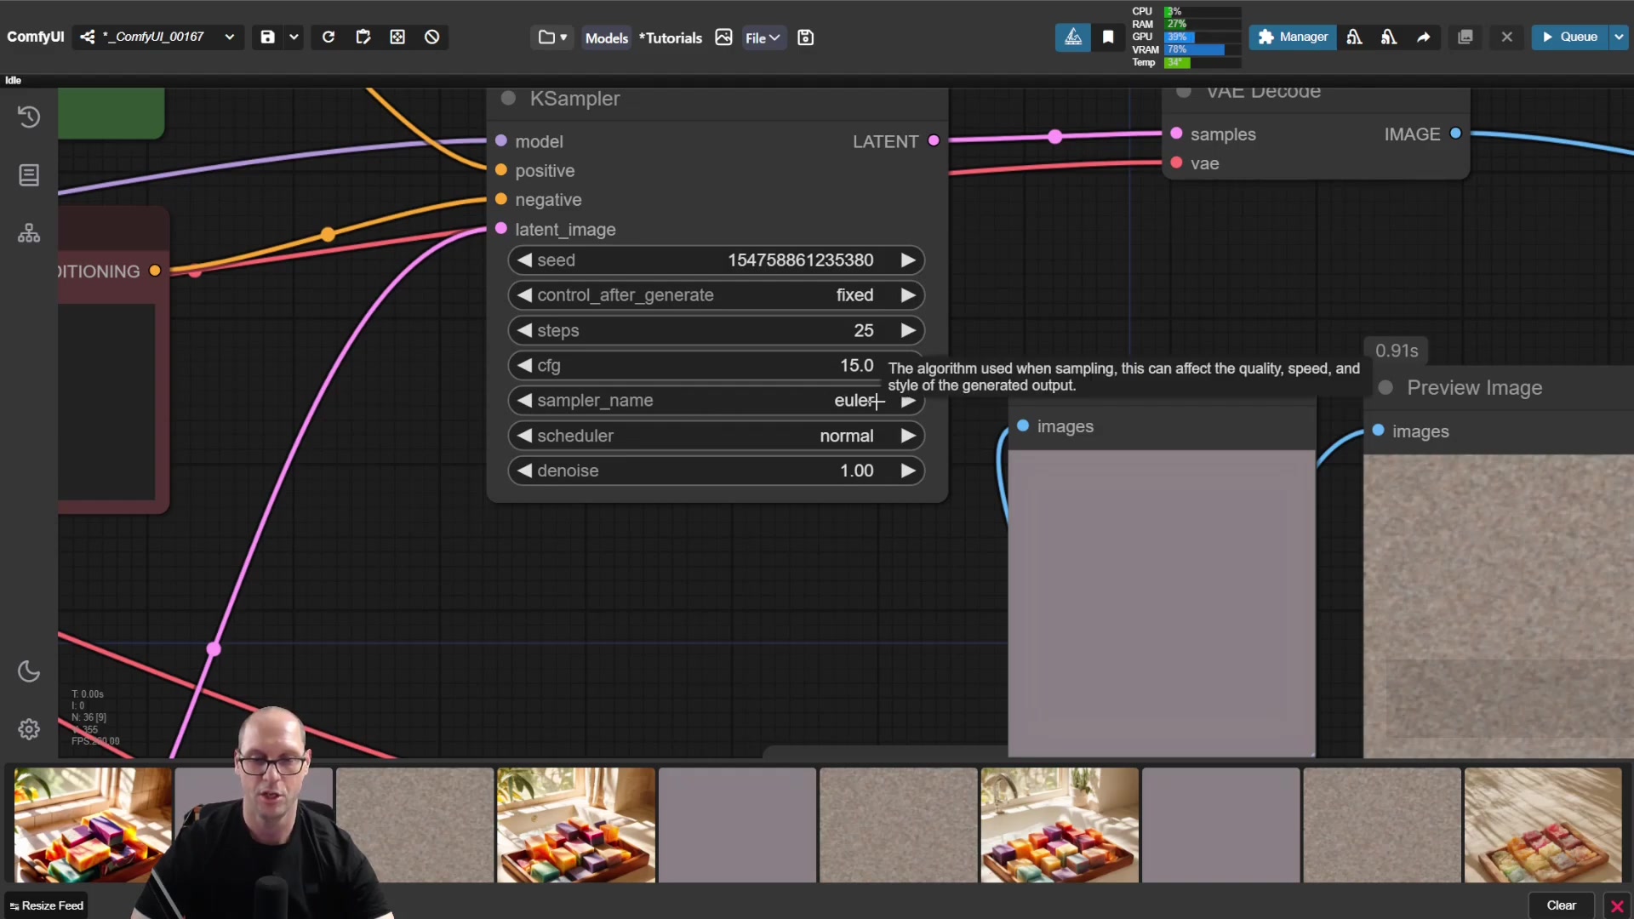Click the Manager button
1634x919 pixels.
pyautogui.click(x=1292, y=37)
